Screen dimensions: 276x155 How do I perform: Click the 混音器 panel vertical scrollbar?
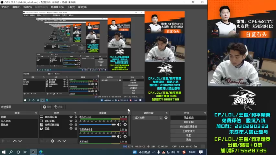pos(130,126)
